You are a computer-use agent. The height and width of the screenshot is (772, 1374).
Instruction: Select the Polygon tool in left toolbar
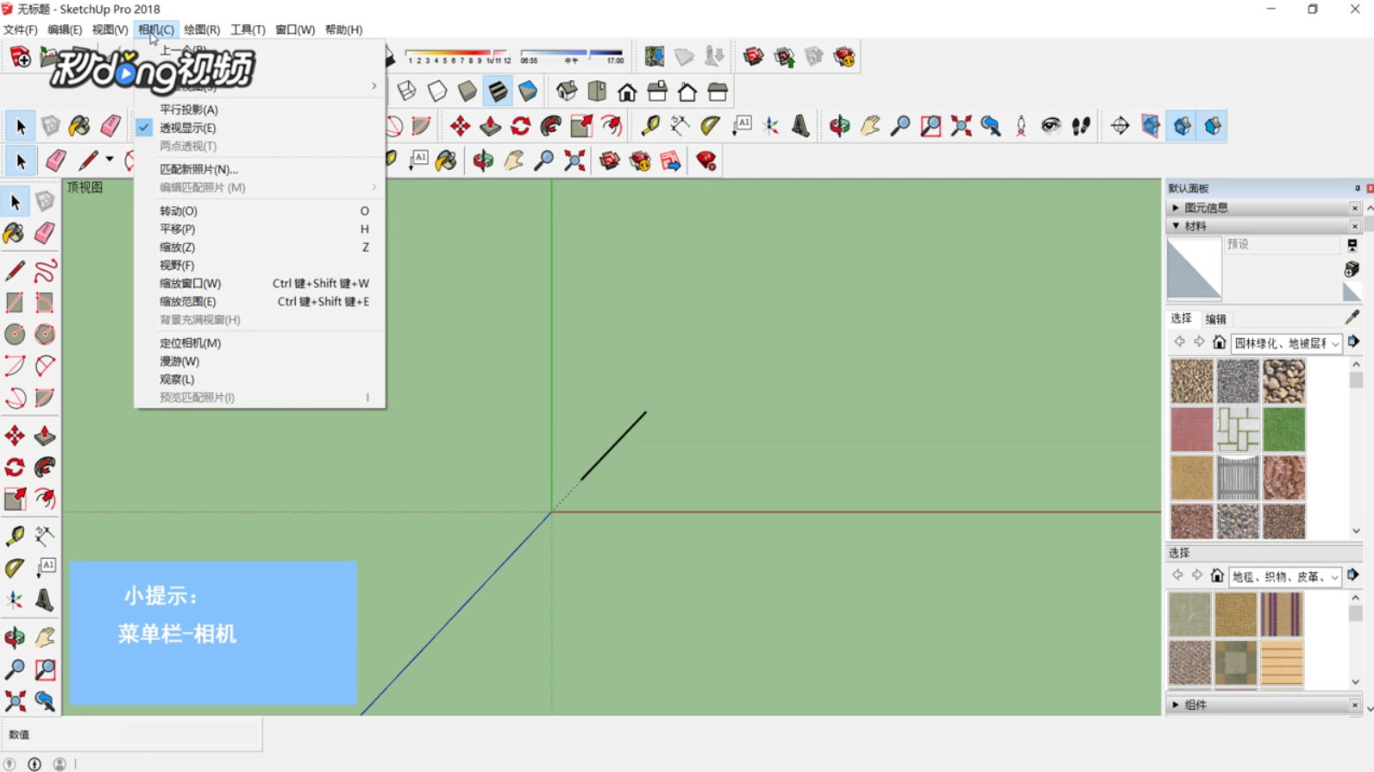pos(45,334)
